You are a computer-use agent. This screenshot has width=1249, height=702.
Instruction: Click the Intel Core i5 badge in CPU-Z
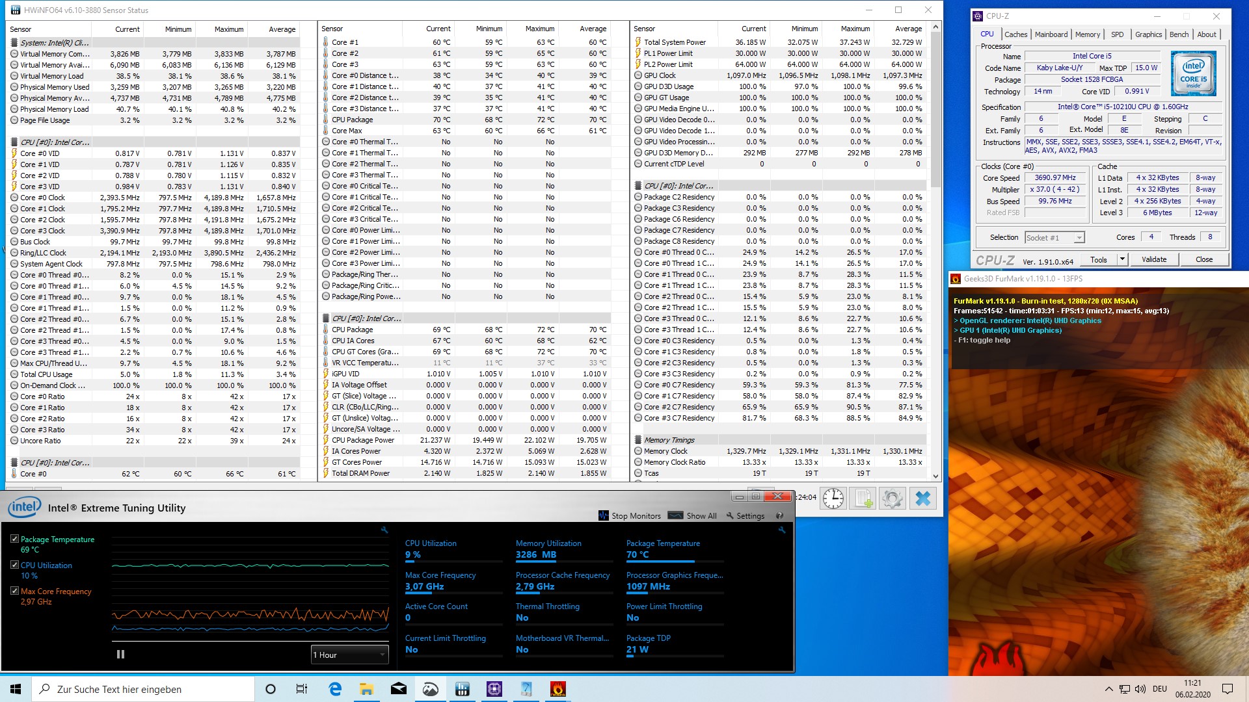pos(1194,74)
